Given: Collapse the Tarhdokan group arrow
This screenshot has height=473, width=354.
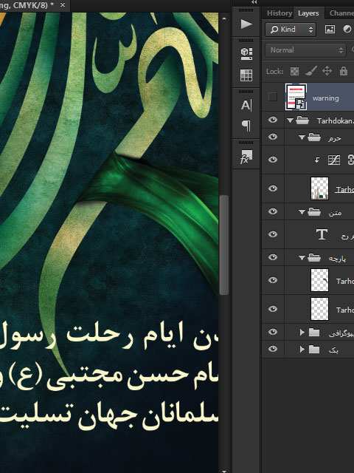Looking at the screenshot, I should [x=290, y=120].
